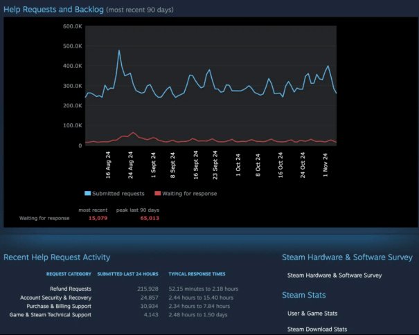
Task: Open the Steam Download Stats link
Action: 317,329
